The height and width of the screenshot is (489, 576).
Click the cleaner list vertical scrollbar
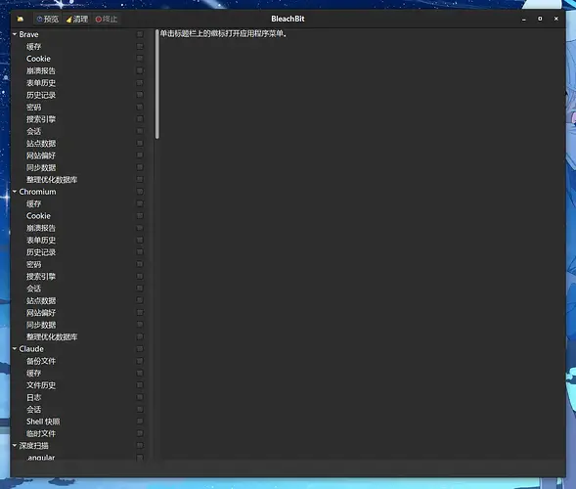tap(157, 84)
